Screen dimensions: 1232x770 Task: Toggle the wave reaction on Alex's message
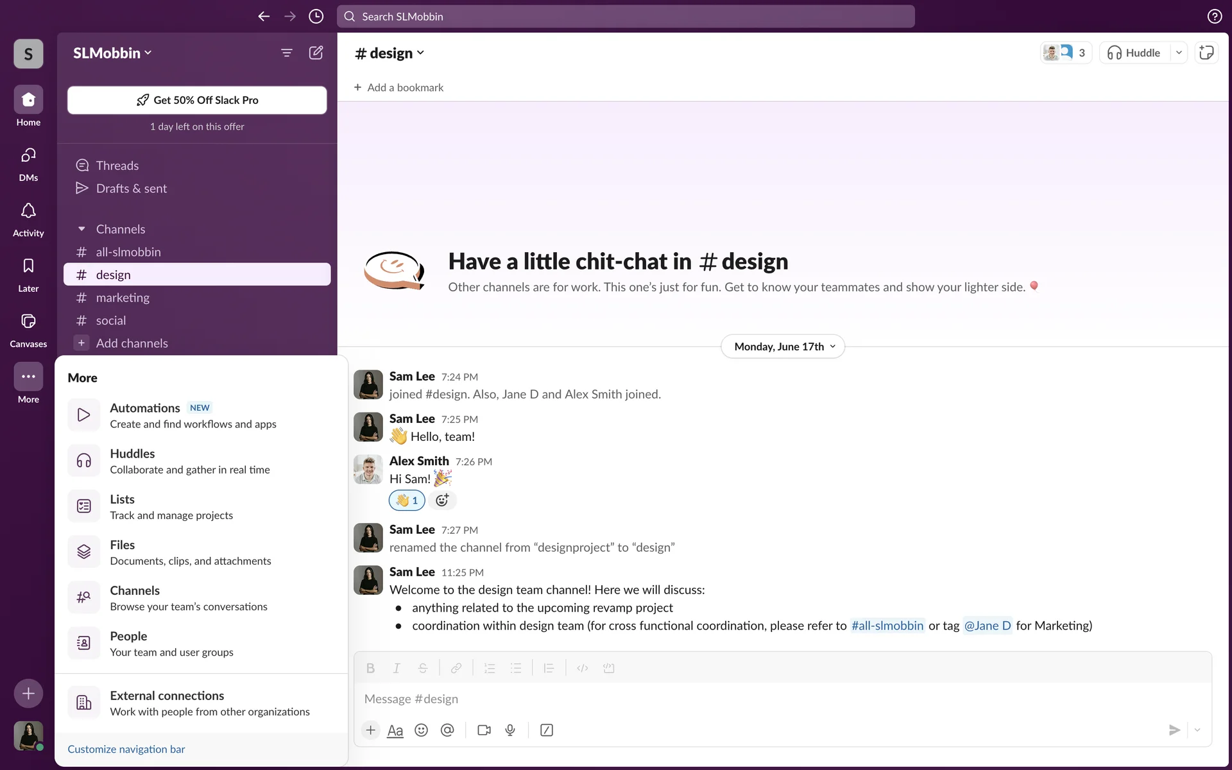click(407, 501)
